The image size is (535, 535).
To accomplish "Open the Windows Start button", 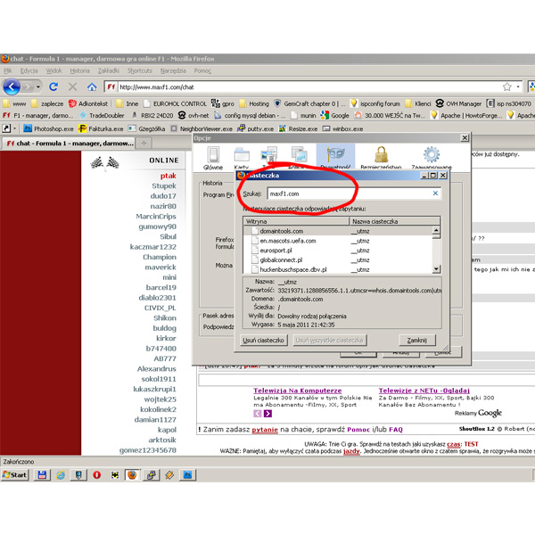I will click(x=14, y=475).
